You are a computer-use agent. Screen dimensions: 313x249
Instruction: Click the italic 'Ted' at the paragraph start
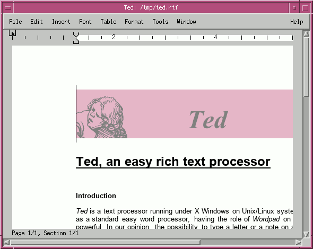pos(82,211)
